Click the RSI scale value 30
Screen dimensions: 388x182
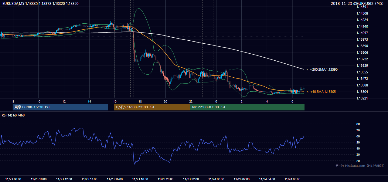point(358,154)
